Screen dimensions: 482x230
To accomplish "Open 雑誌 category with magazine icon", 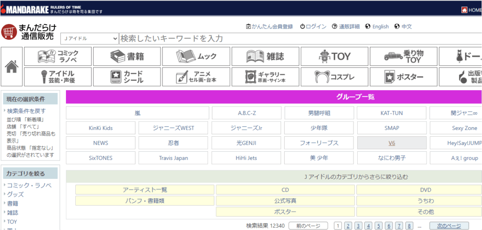I will click(x=265, y=56).
